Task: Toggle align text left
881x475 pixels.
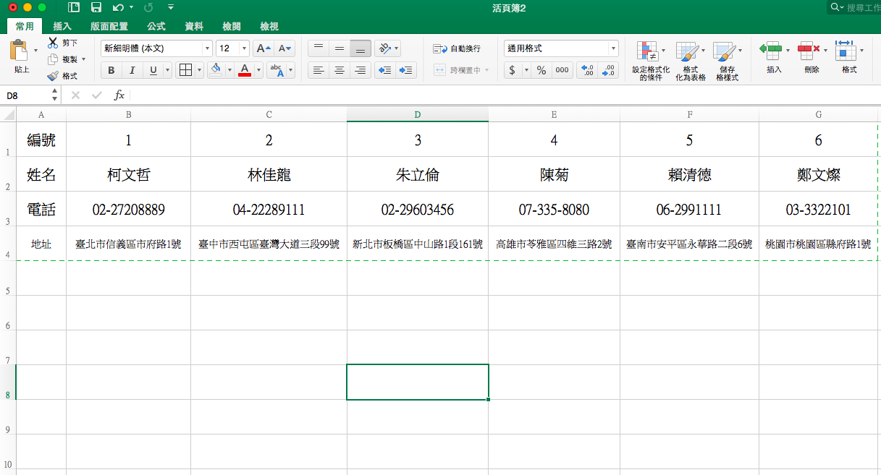Action: pos(318,70)
